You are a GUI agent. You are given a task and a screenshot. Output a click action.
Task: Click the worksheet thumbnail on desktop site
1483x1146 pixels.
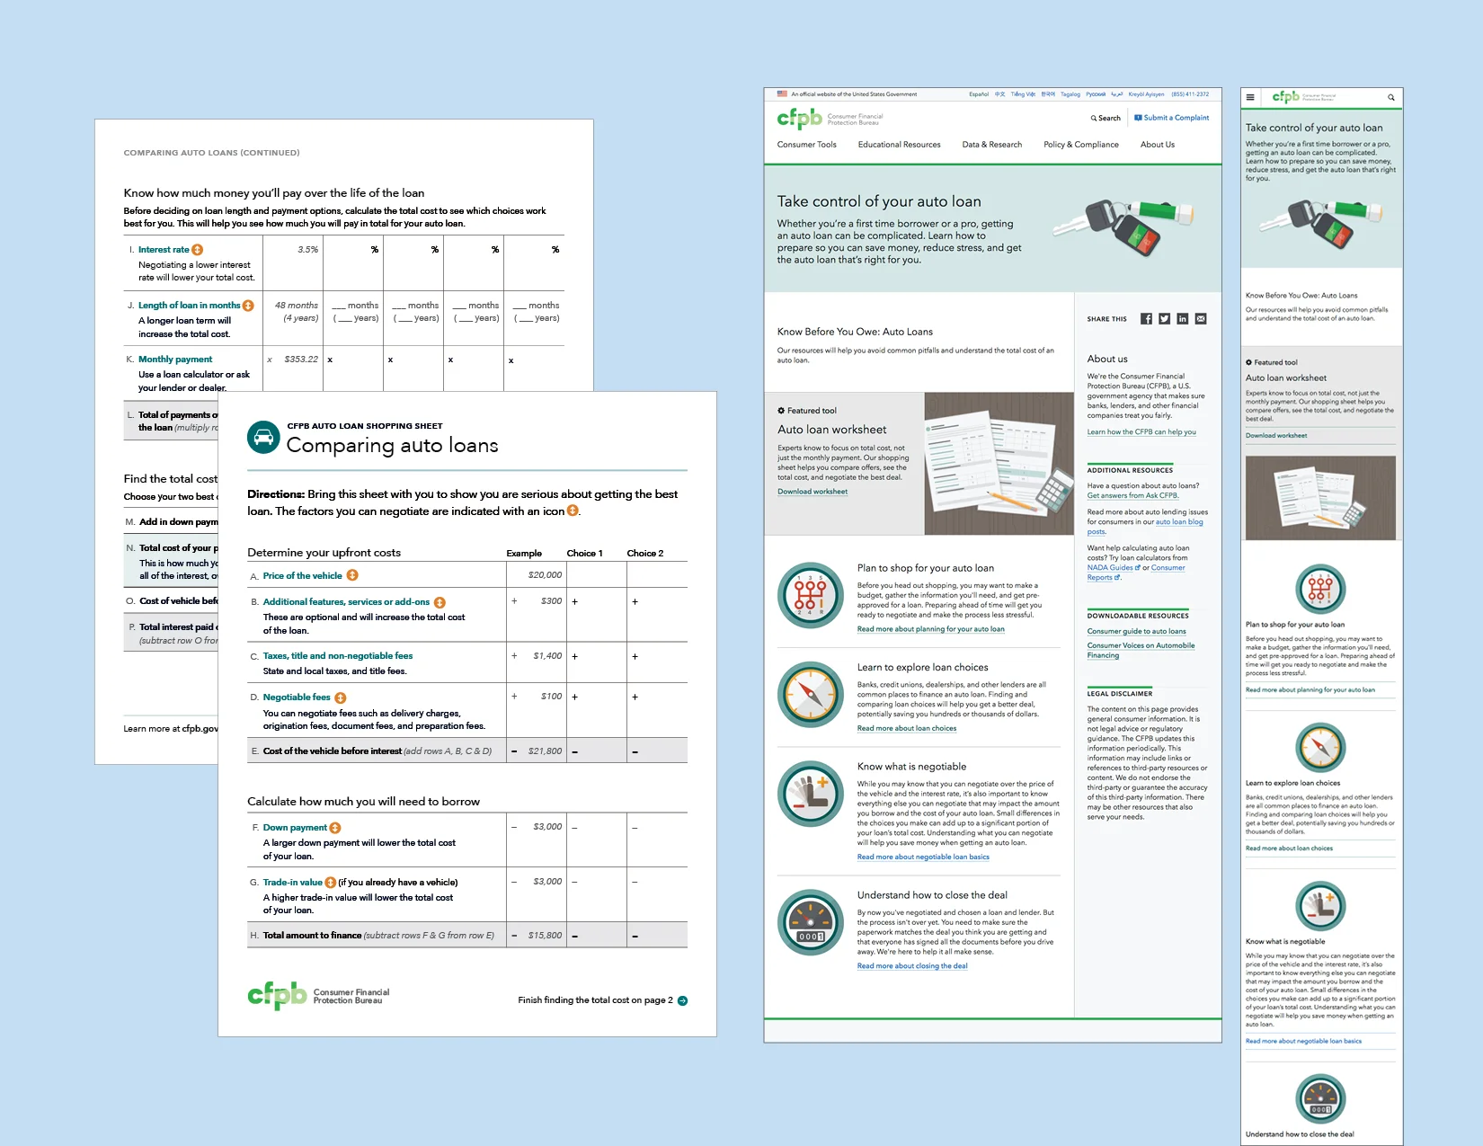[x=999, y=463]
